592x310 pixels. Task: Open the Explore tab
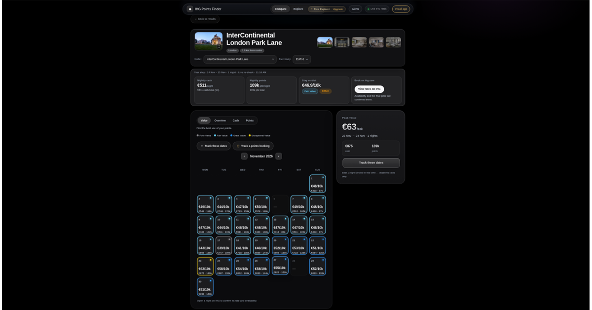tap(298, 9)
